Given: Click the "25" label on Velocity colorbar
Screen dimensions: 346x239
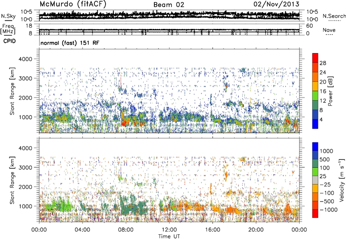Looking at the screenshot, I should click(x=323, y=176).
